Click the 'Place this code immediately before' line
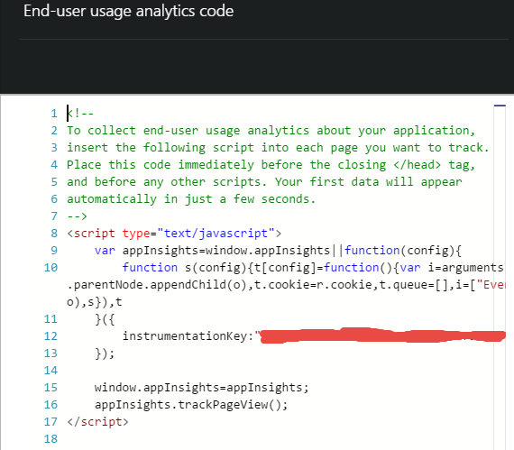The height and width of the screenshot is (450, 514). [271, 165]
